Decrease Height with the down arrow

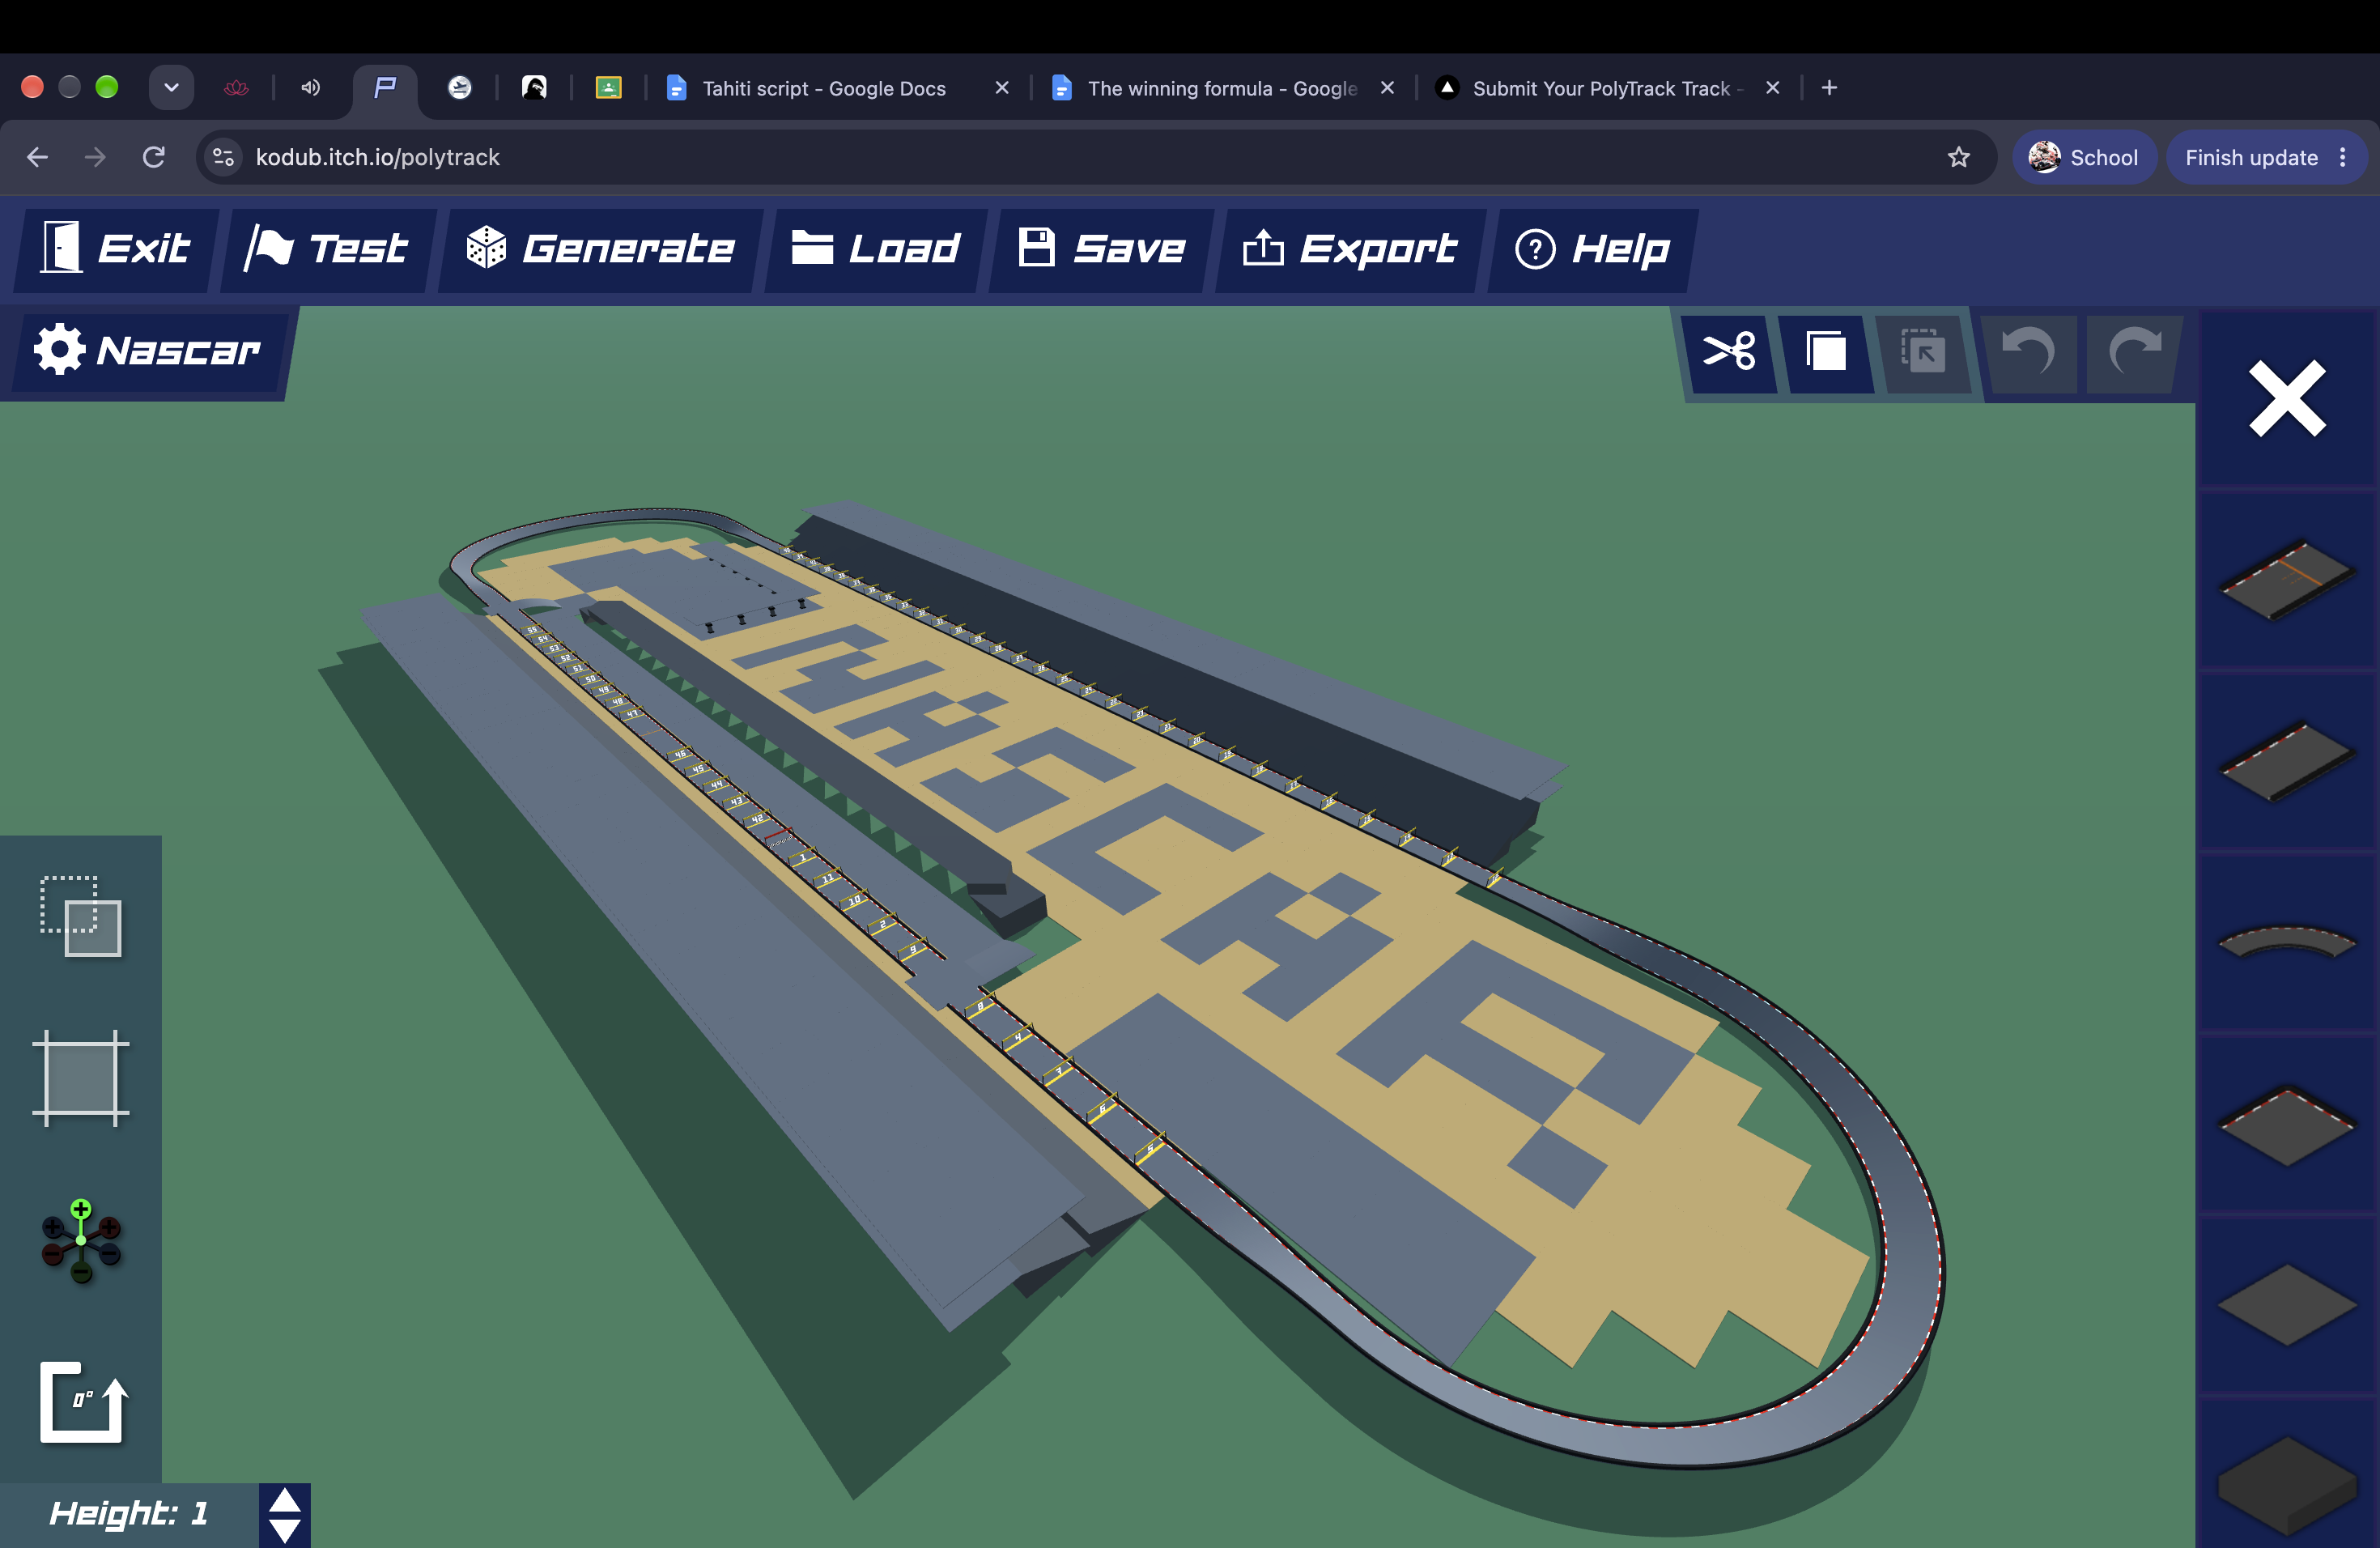pos(285,1530)
